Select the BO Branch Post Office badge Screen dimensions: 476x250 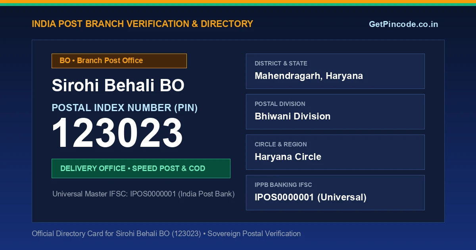pos(119,61)
